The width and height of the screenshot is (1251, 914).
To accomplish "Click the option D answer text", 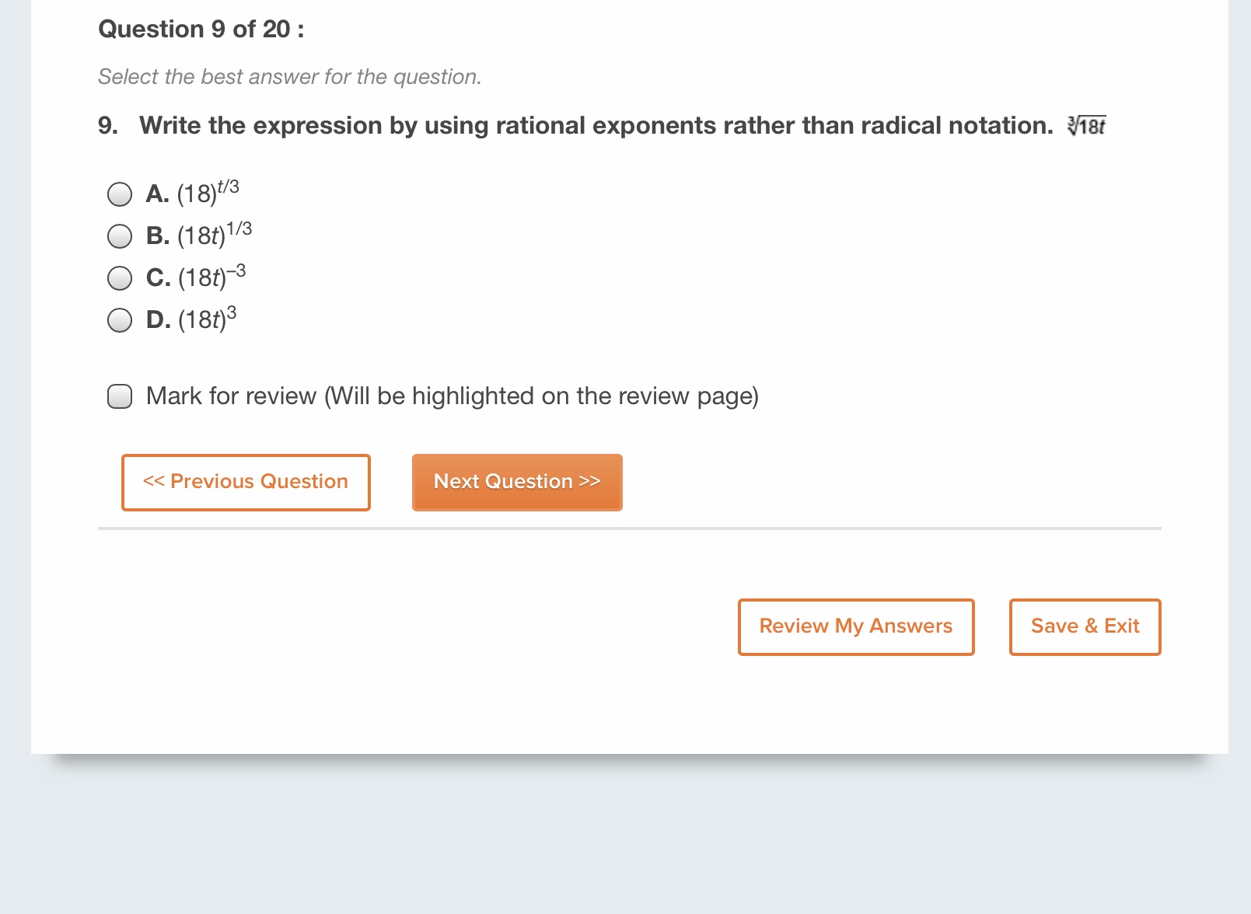I will coord(193,319).
